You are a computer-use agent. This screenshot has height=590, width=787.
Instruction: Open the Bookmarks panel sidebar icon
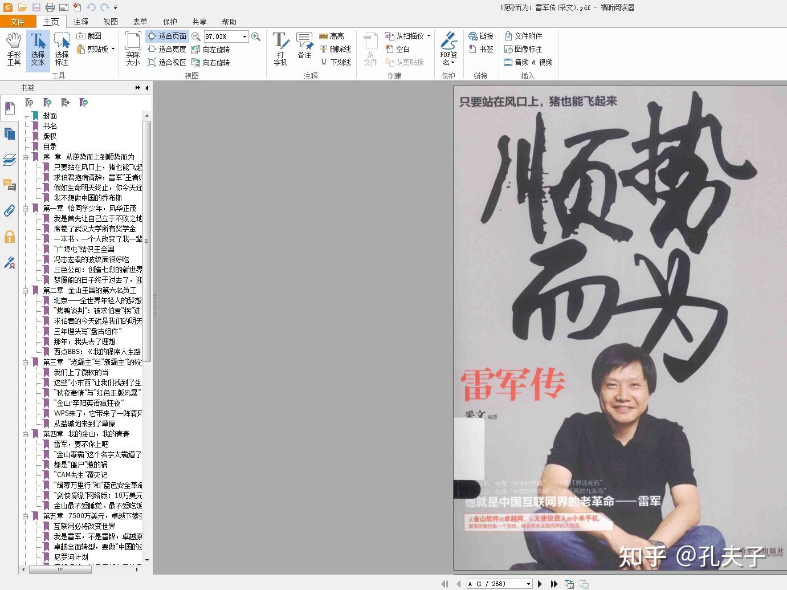tap(10, 108)
